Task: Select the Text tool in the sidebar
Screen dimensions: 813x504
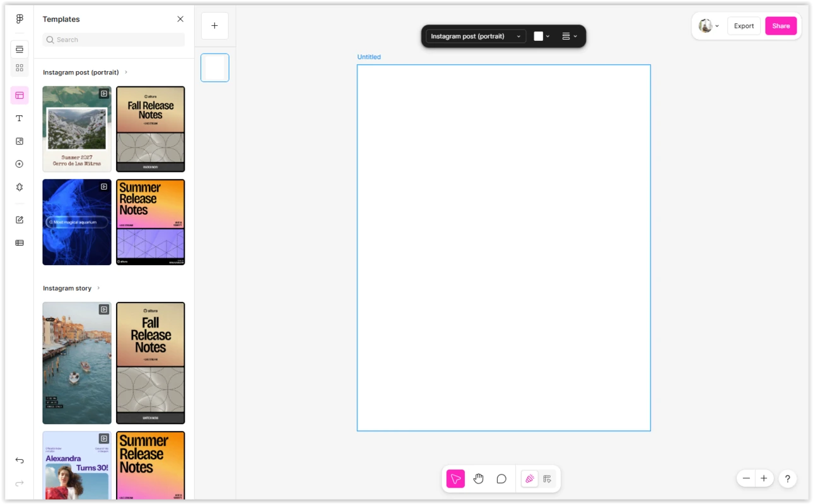Action: pos(20,118)
